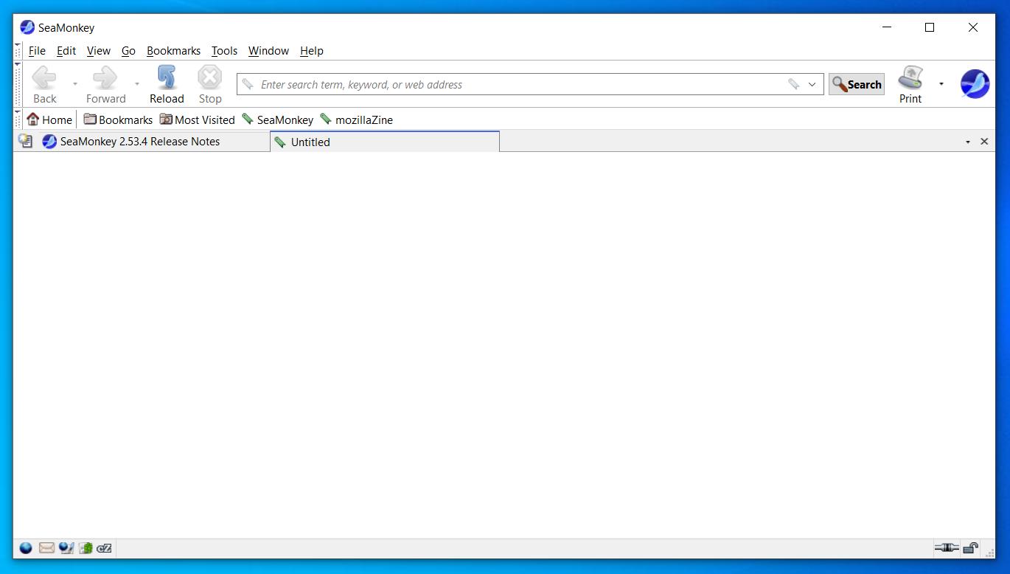Select the Untitled tab
This screenshot has height=574, width=1010.
385,142
